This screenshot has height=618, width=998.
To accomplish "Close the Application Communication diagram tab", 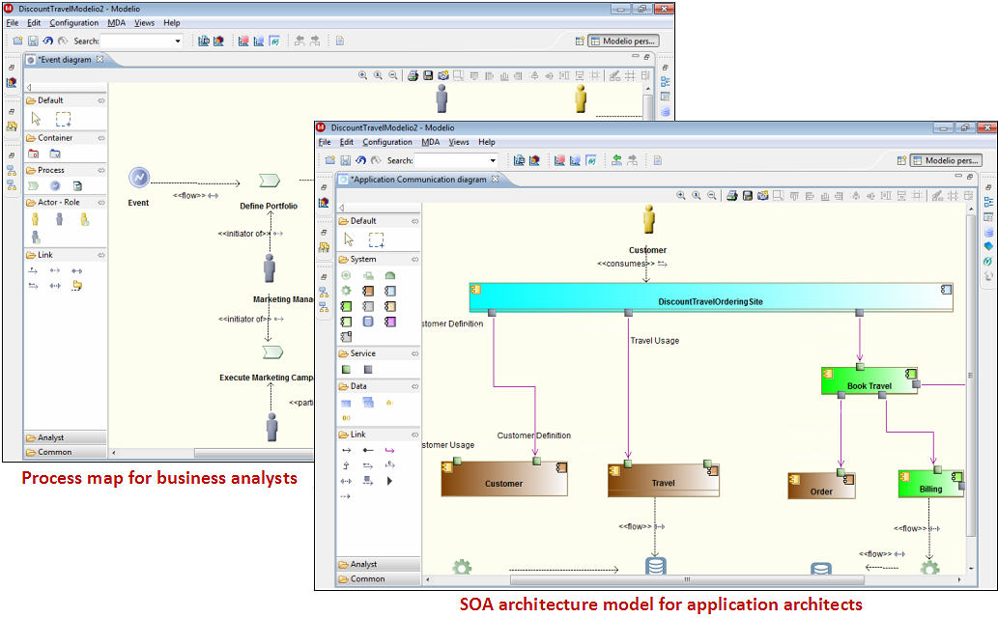I will pyautogui.click(x=496, y=180).
